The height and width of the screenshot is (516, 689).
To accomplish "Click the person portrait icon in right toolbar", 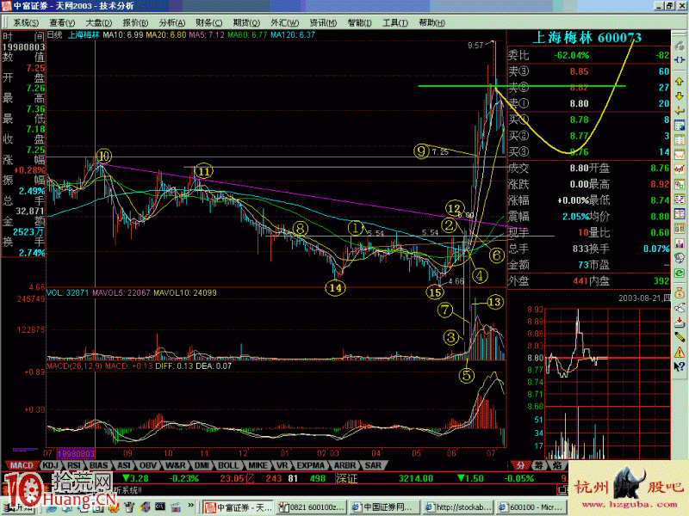I will pos(680,258).
